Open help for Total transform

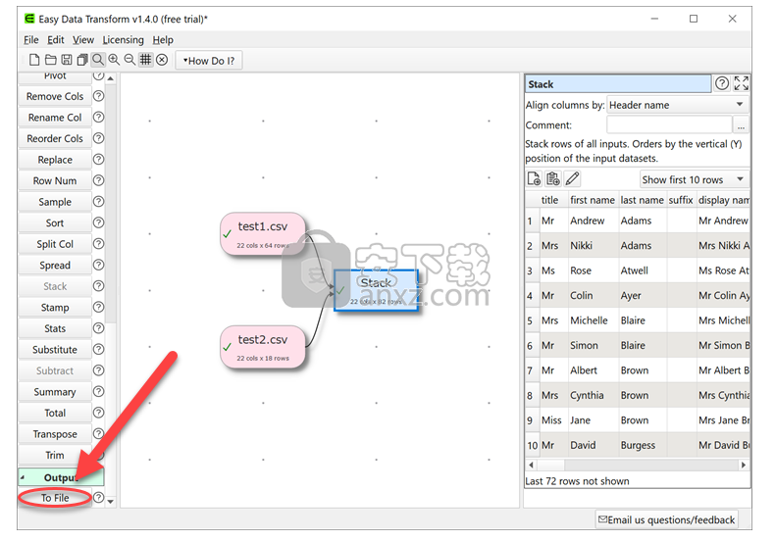(x=99, y=413)
